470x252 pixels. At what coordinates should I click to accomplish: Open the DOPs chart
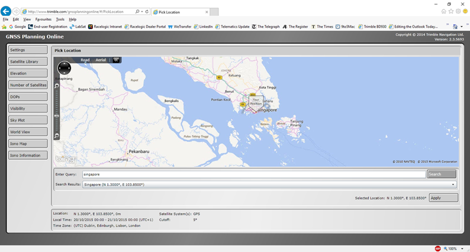[x=28, y=97]
